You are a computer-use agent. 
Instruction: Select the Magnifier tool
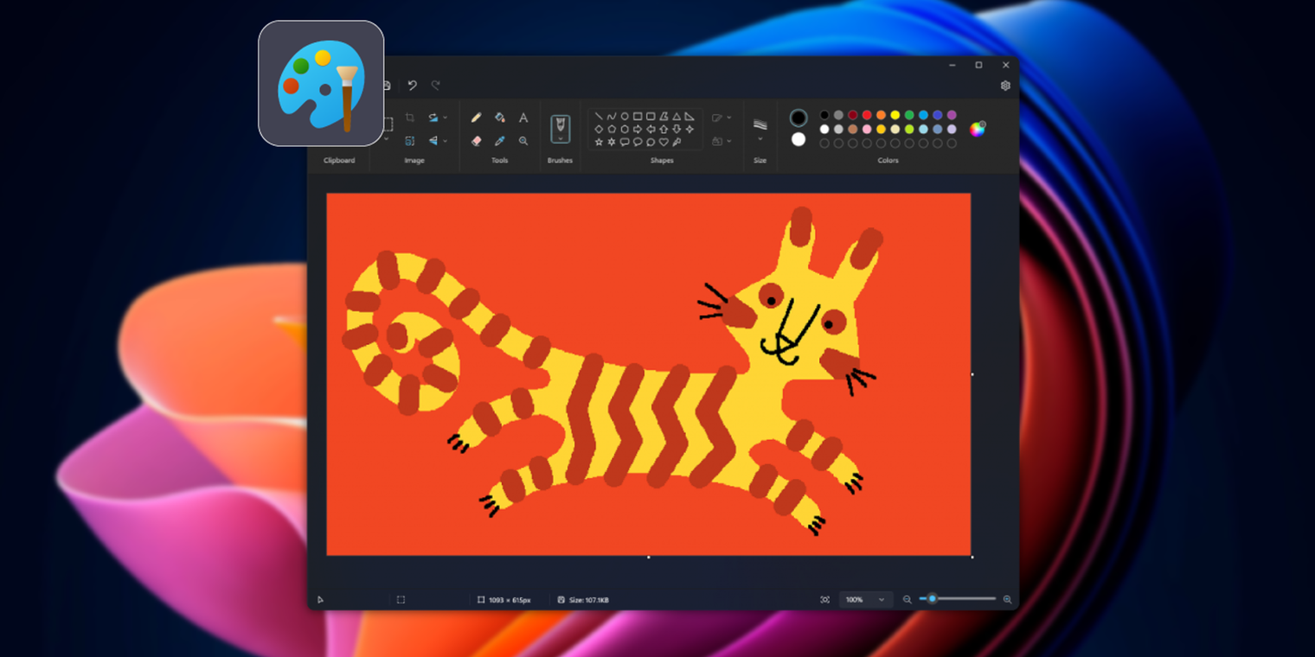[523, 142]
